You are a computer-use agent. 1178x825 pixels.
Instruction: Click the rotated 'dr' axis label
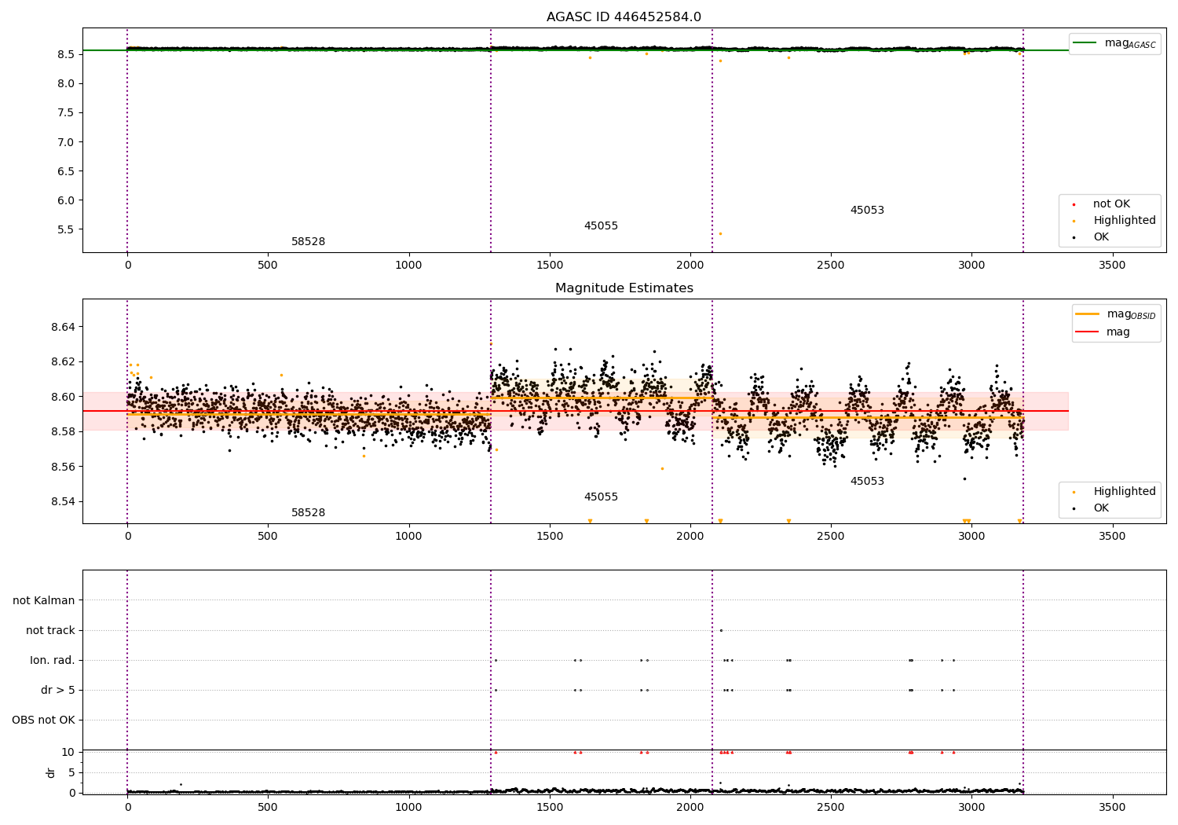point(51,772)
